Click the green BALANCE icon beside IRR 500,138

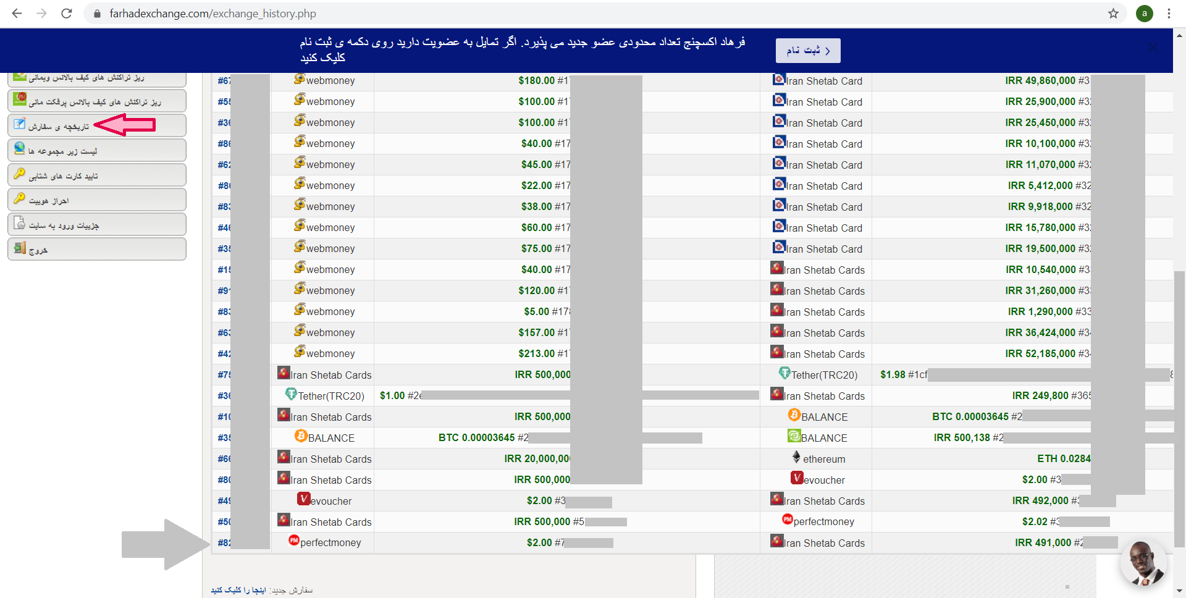[x=794, y=436]
